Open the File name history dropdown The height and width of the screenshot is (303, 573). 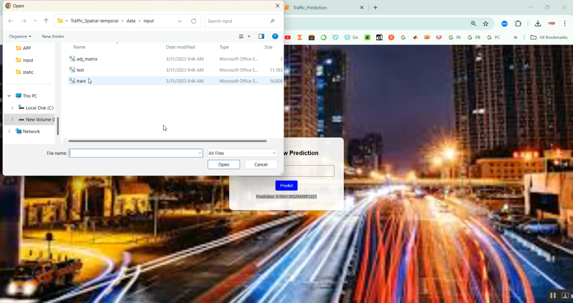[x=199, y=153]
